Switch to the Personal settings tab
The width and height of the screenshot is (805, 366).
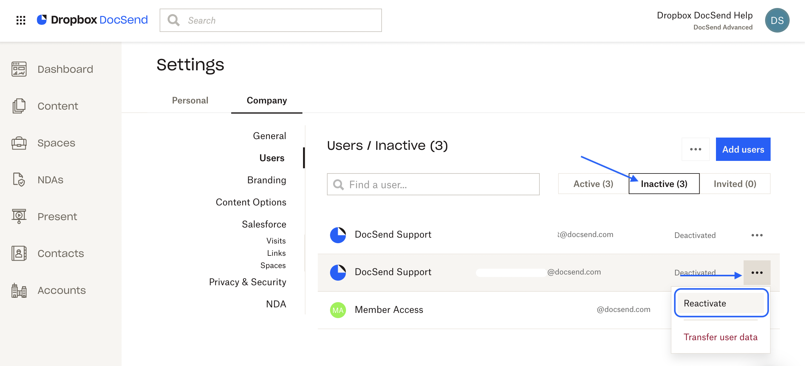point(190,100)
